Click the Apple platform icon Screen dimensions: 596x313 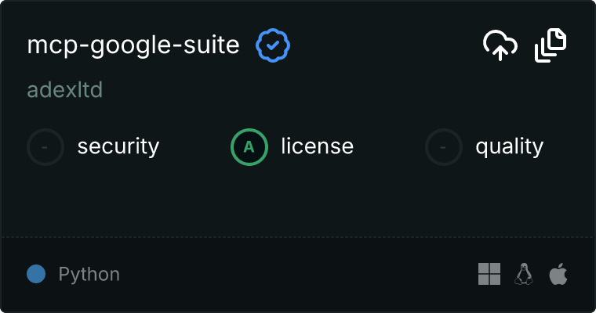558,274
